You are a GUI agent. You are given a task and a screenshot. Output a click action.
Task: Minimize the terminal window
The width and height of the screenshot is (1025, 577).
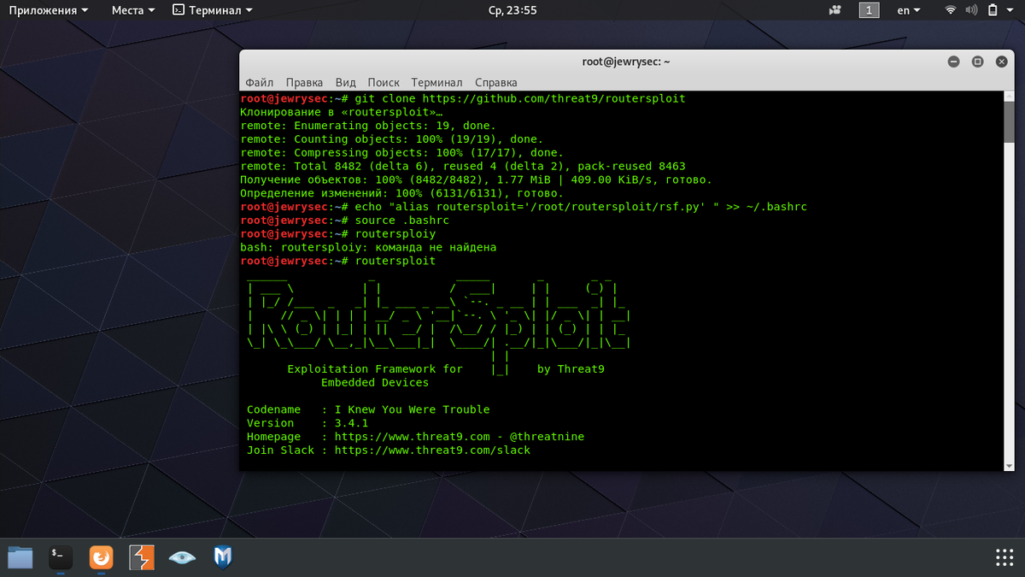954,62
